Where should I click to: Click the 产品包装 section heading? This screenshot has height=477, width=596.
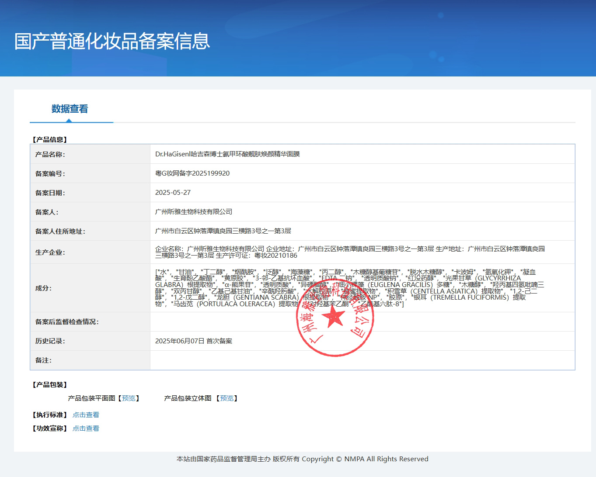(50, 385)
